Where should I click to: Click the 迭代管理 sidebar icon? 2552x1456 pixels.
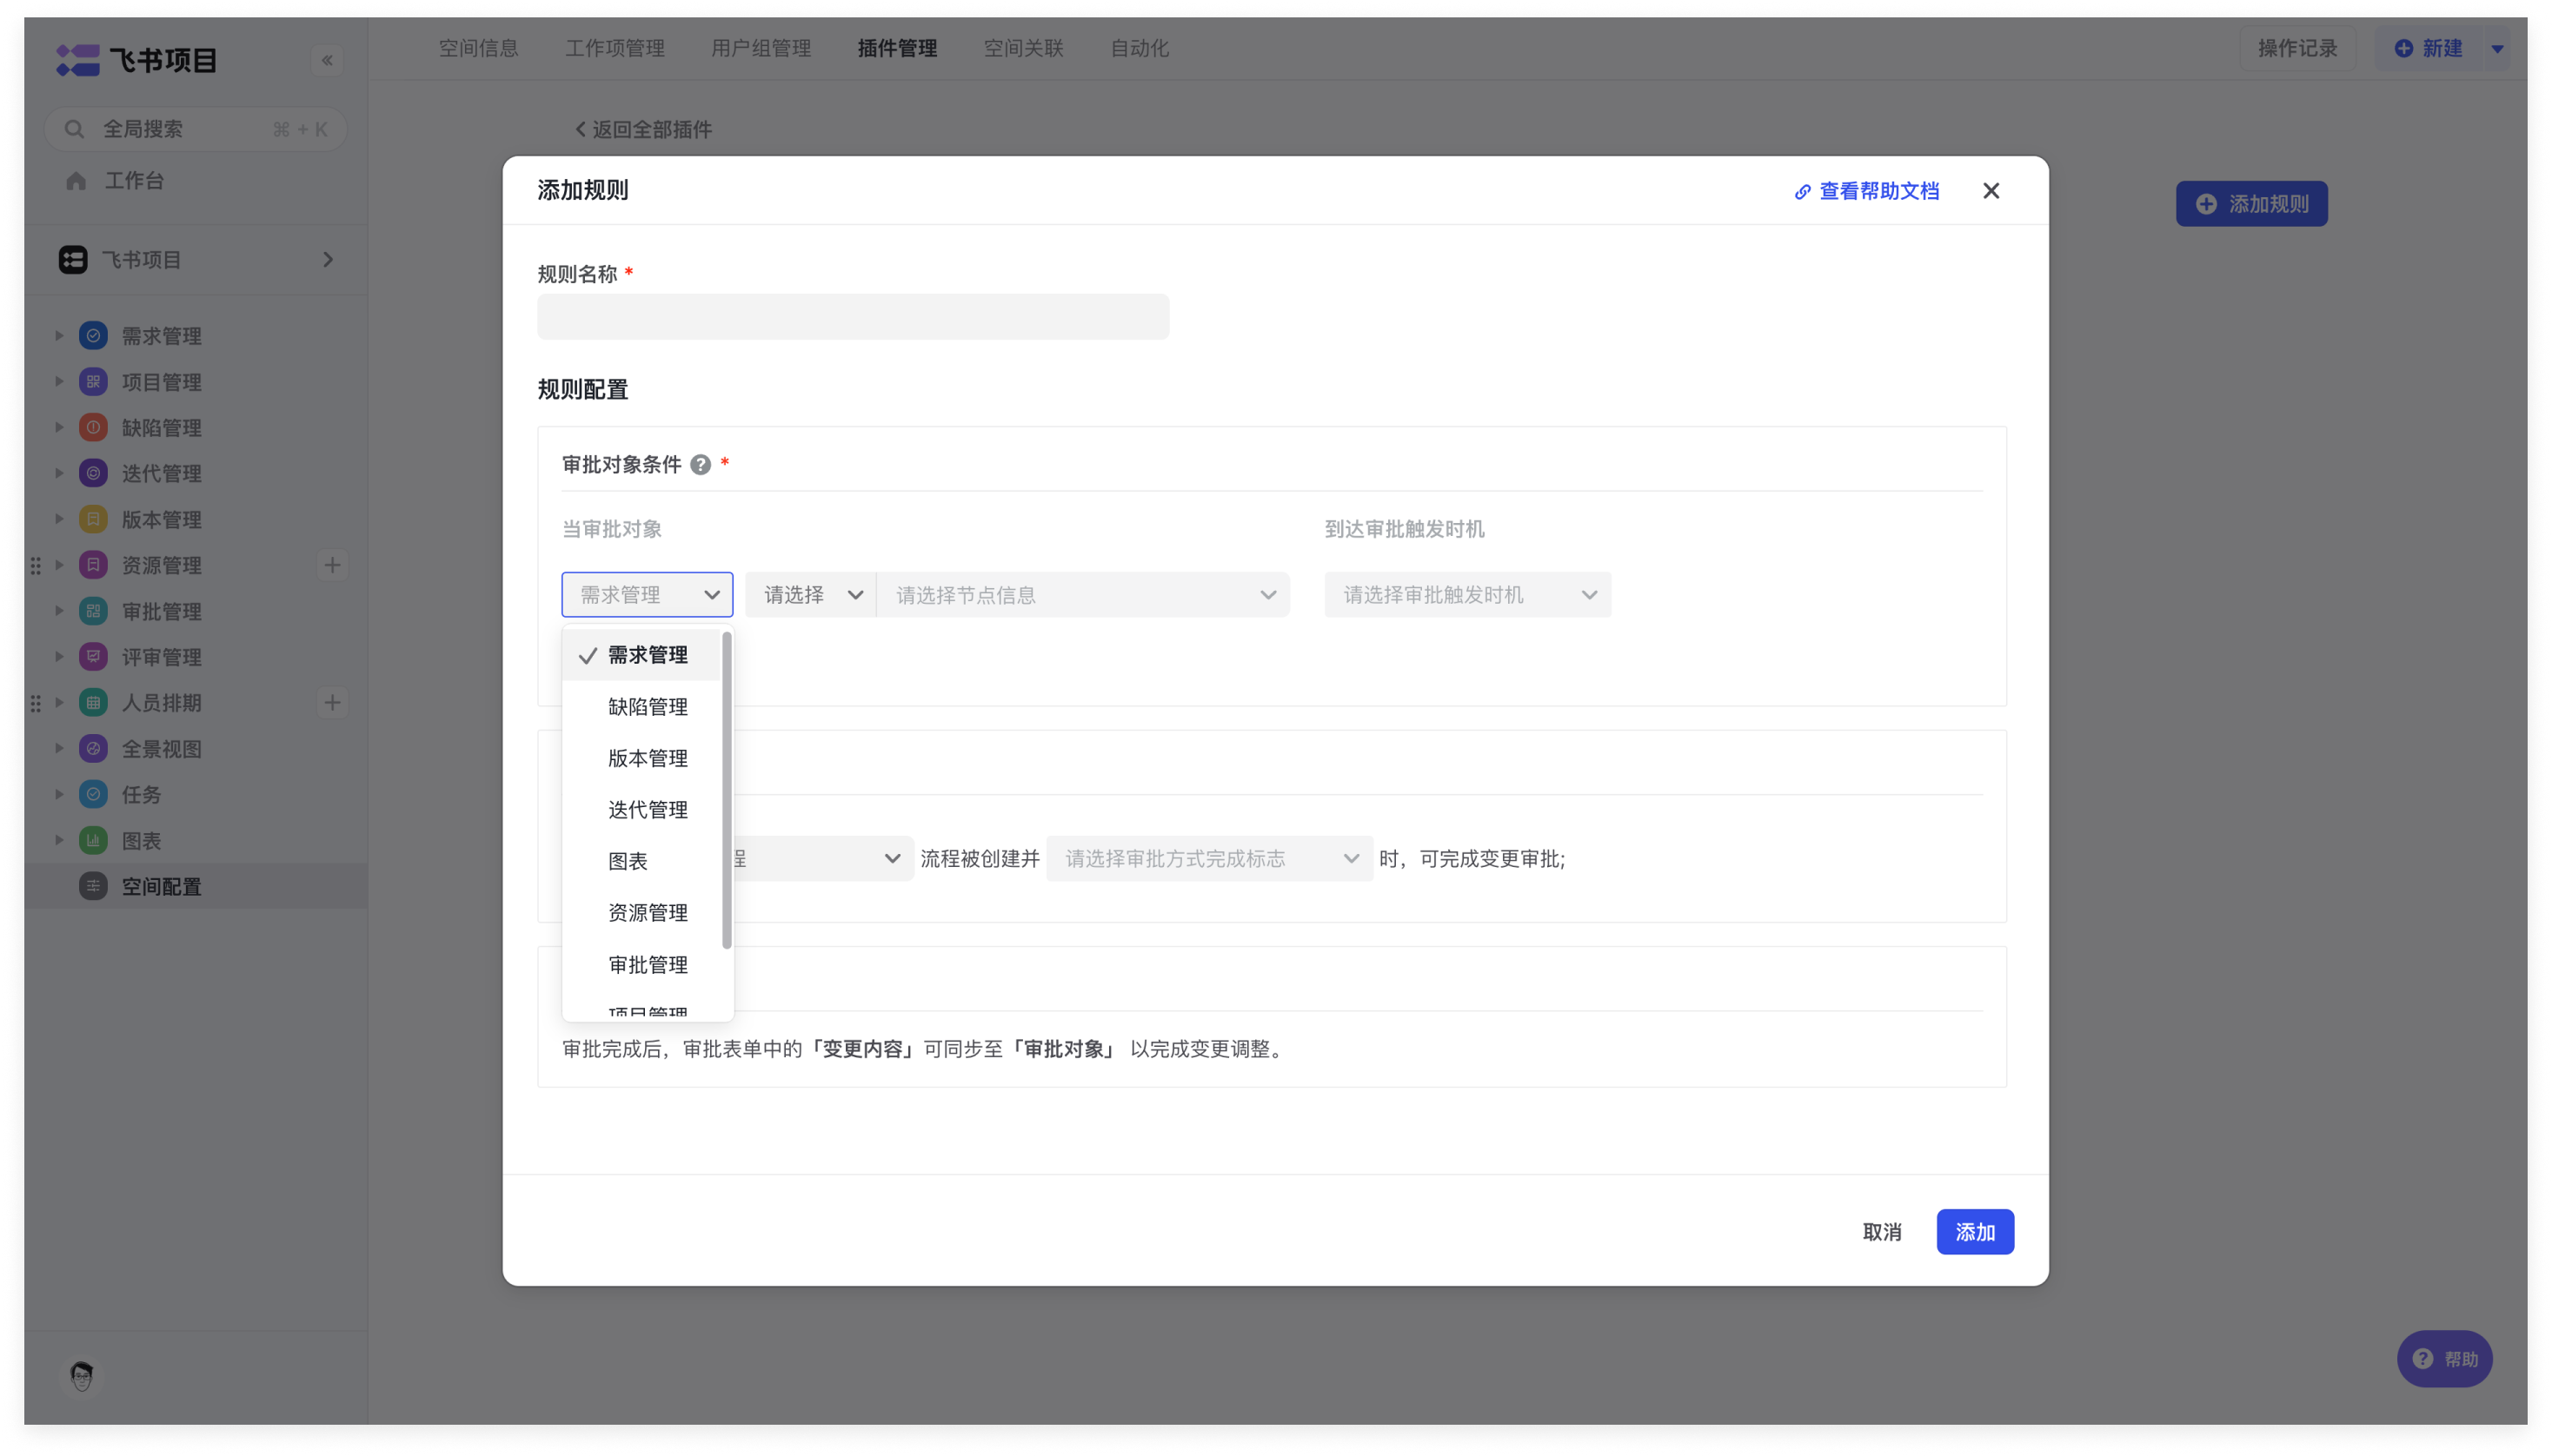[93, 473]
